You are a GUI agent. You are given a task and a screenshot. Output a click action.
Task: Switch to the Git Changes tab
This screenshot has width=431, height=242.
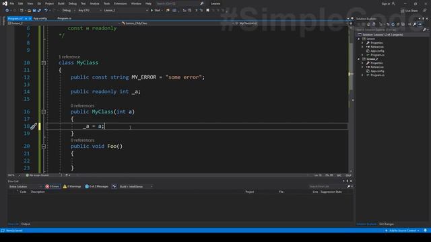[387, 224]
